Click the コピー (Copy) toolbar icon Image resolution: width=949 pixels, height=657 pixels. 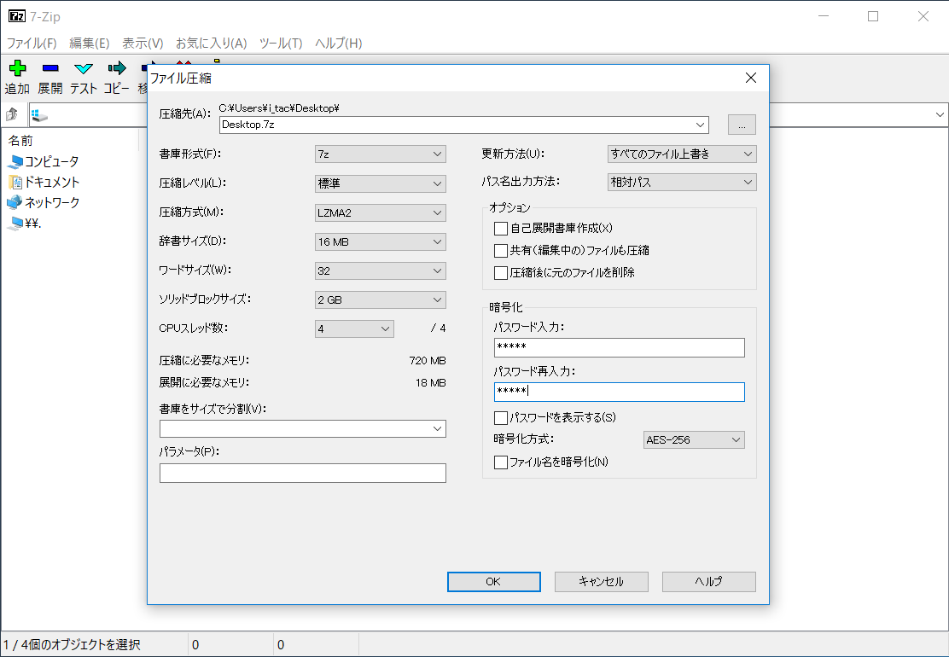[117, 77]
